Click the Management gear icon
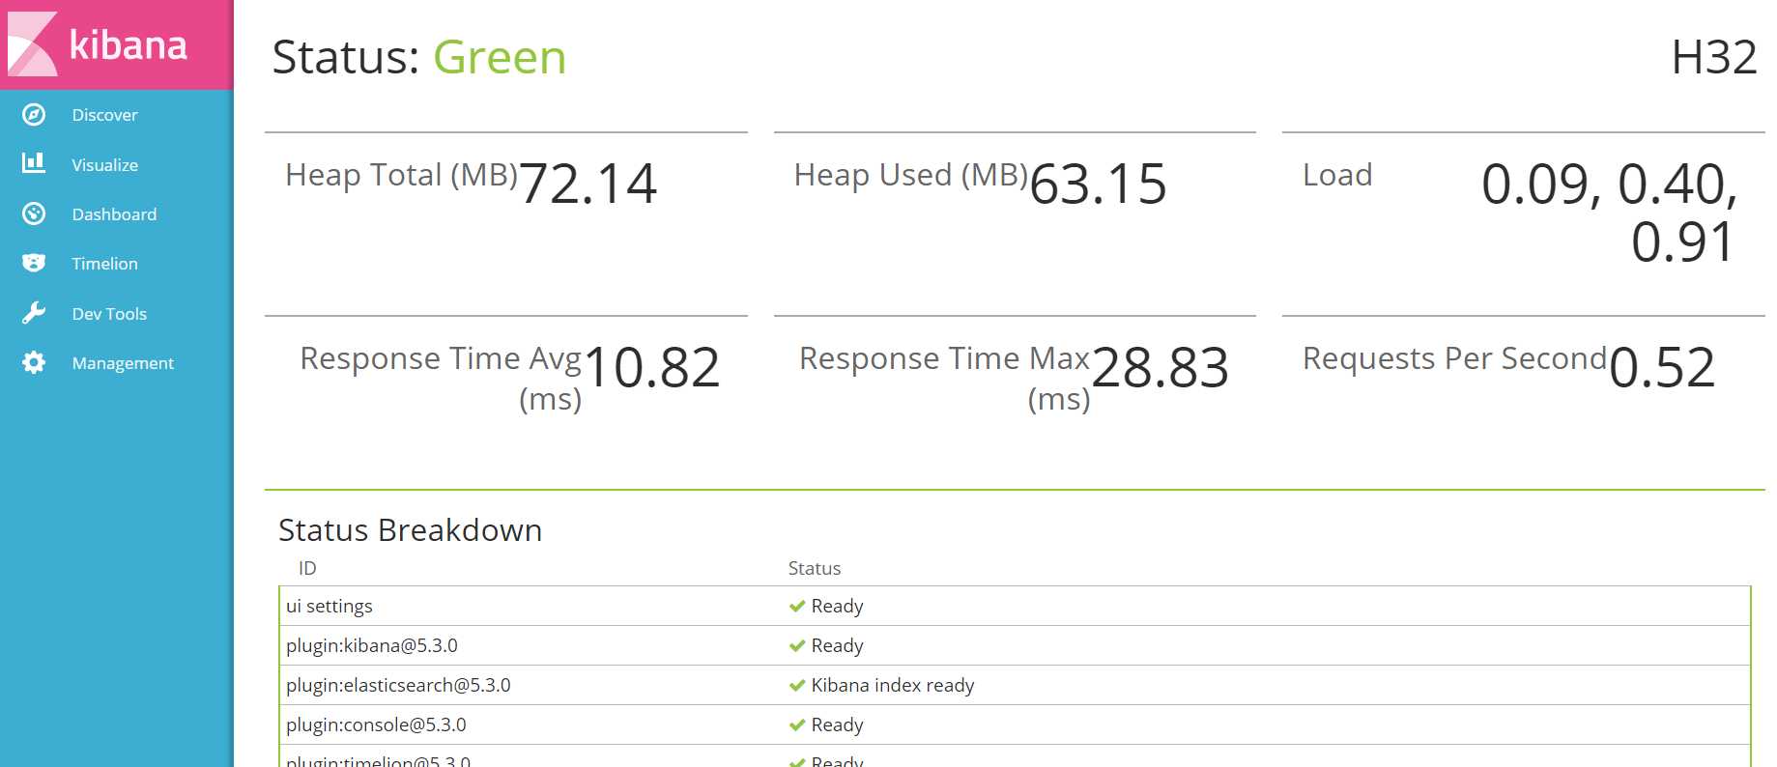 [34, 362]
